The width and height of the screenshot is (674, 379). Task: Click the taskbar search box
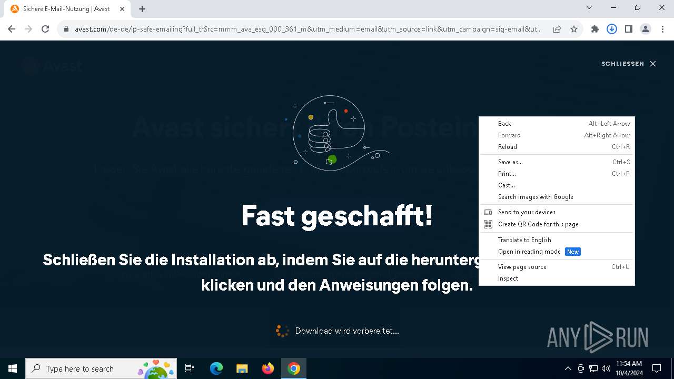(101, 368)
